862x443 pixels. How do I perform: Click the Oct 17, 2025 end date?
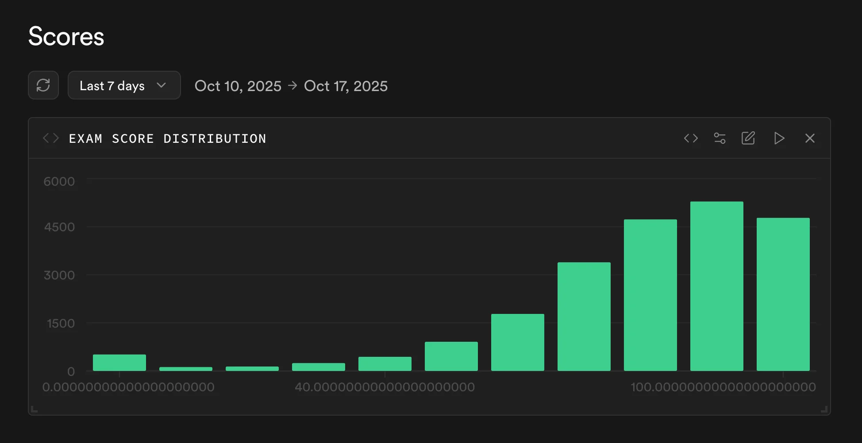[346, 86]
